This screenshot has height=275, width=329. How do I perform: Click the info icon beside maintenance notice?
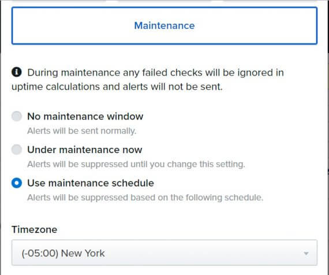(17, 72)
